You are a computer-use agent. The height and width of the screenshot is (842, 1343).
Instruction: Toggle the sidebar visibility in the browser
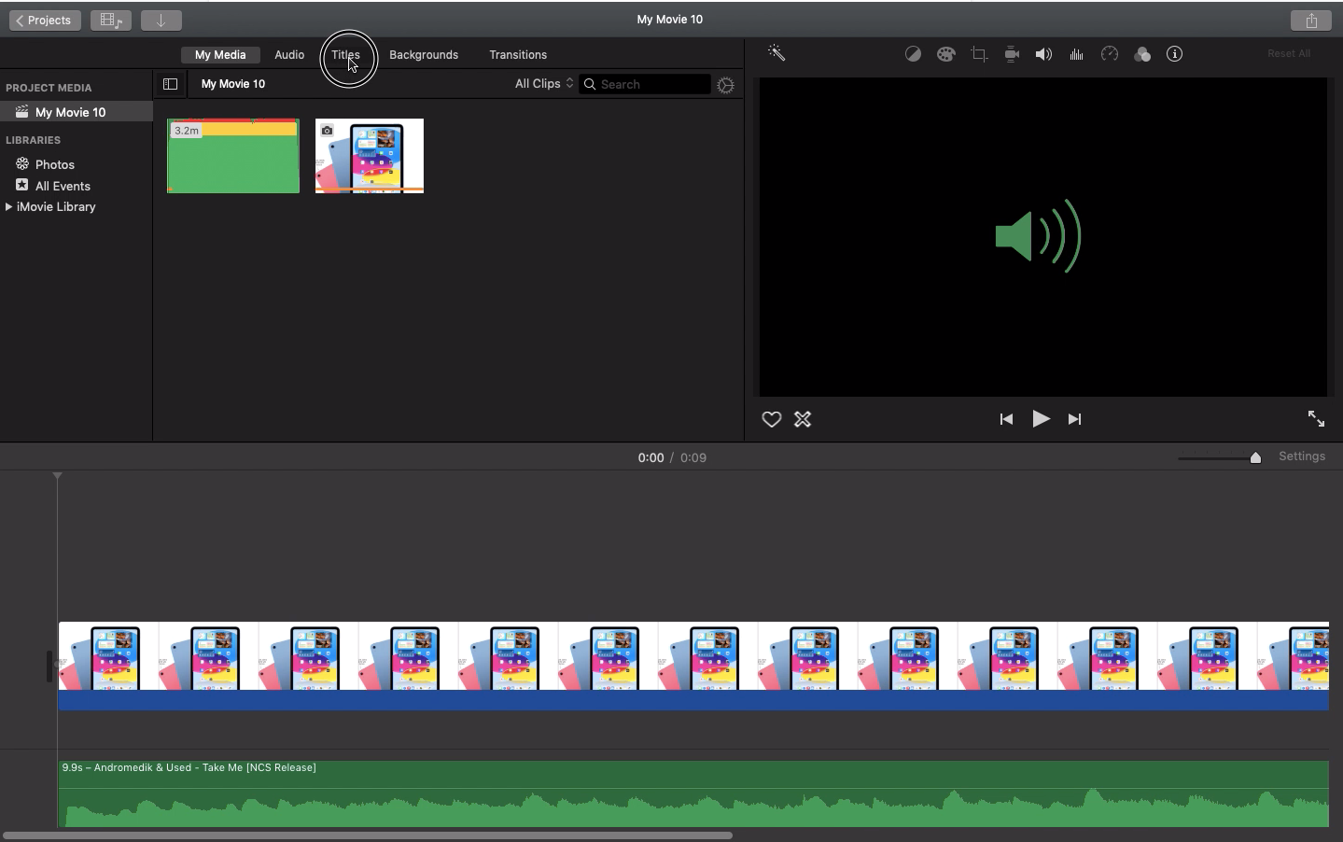click(170, 84)
